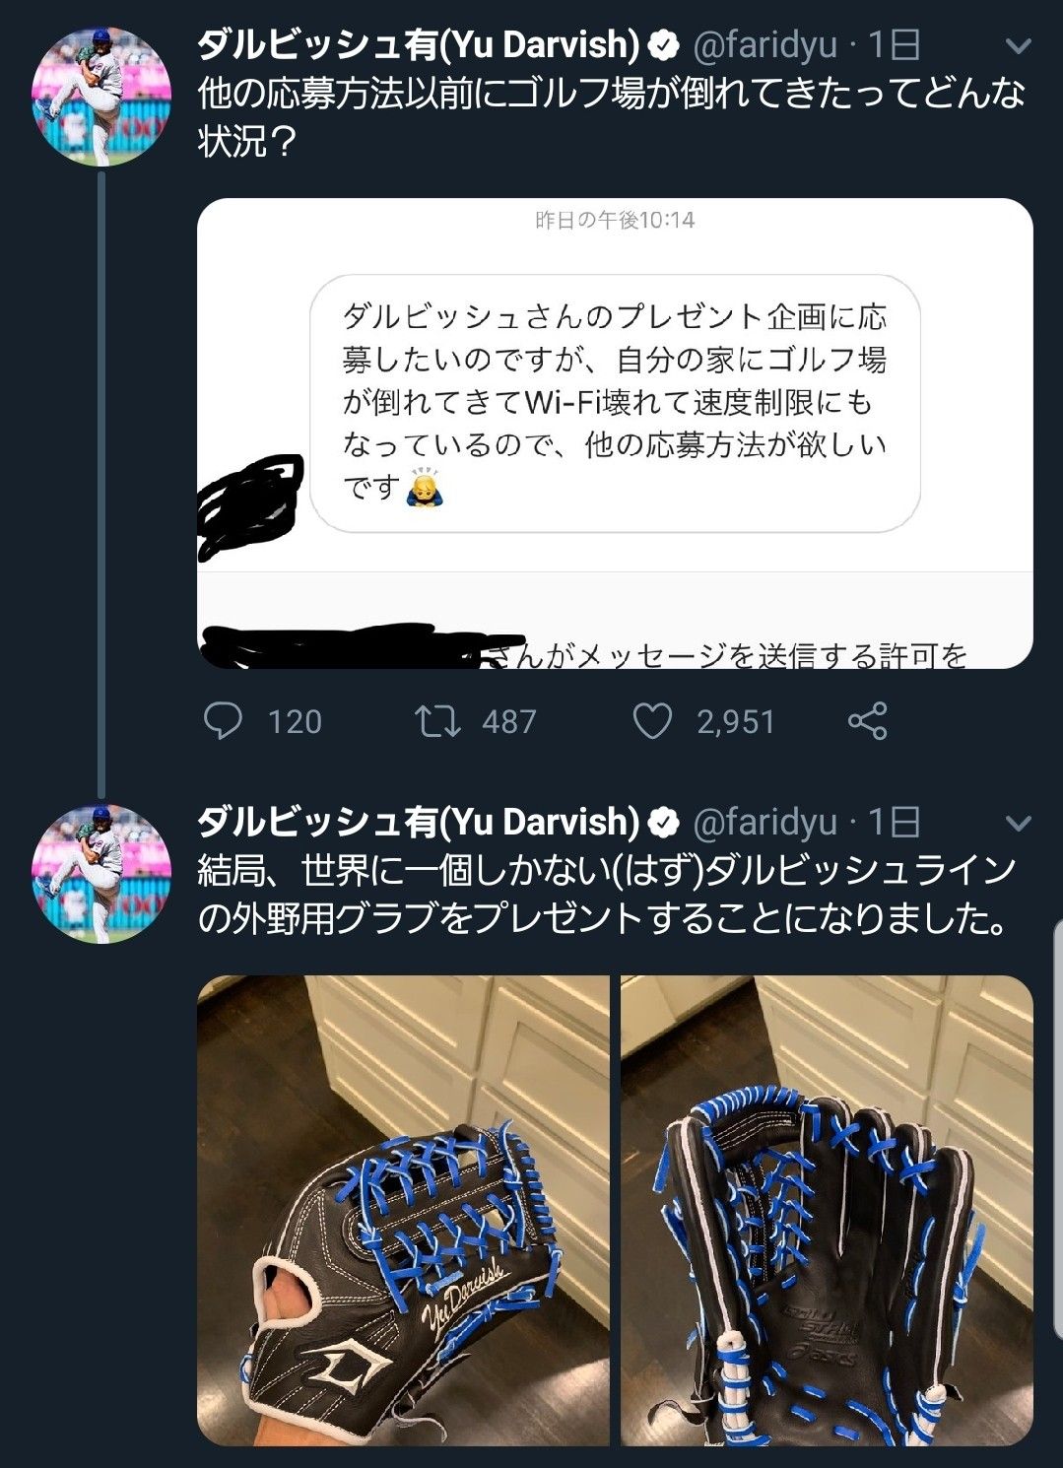1063x1468 pixels.
Task: Open the 1日 timestamp on the second tweet
Action: coord(895,823)
